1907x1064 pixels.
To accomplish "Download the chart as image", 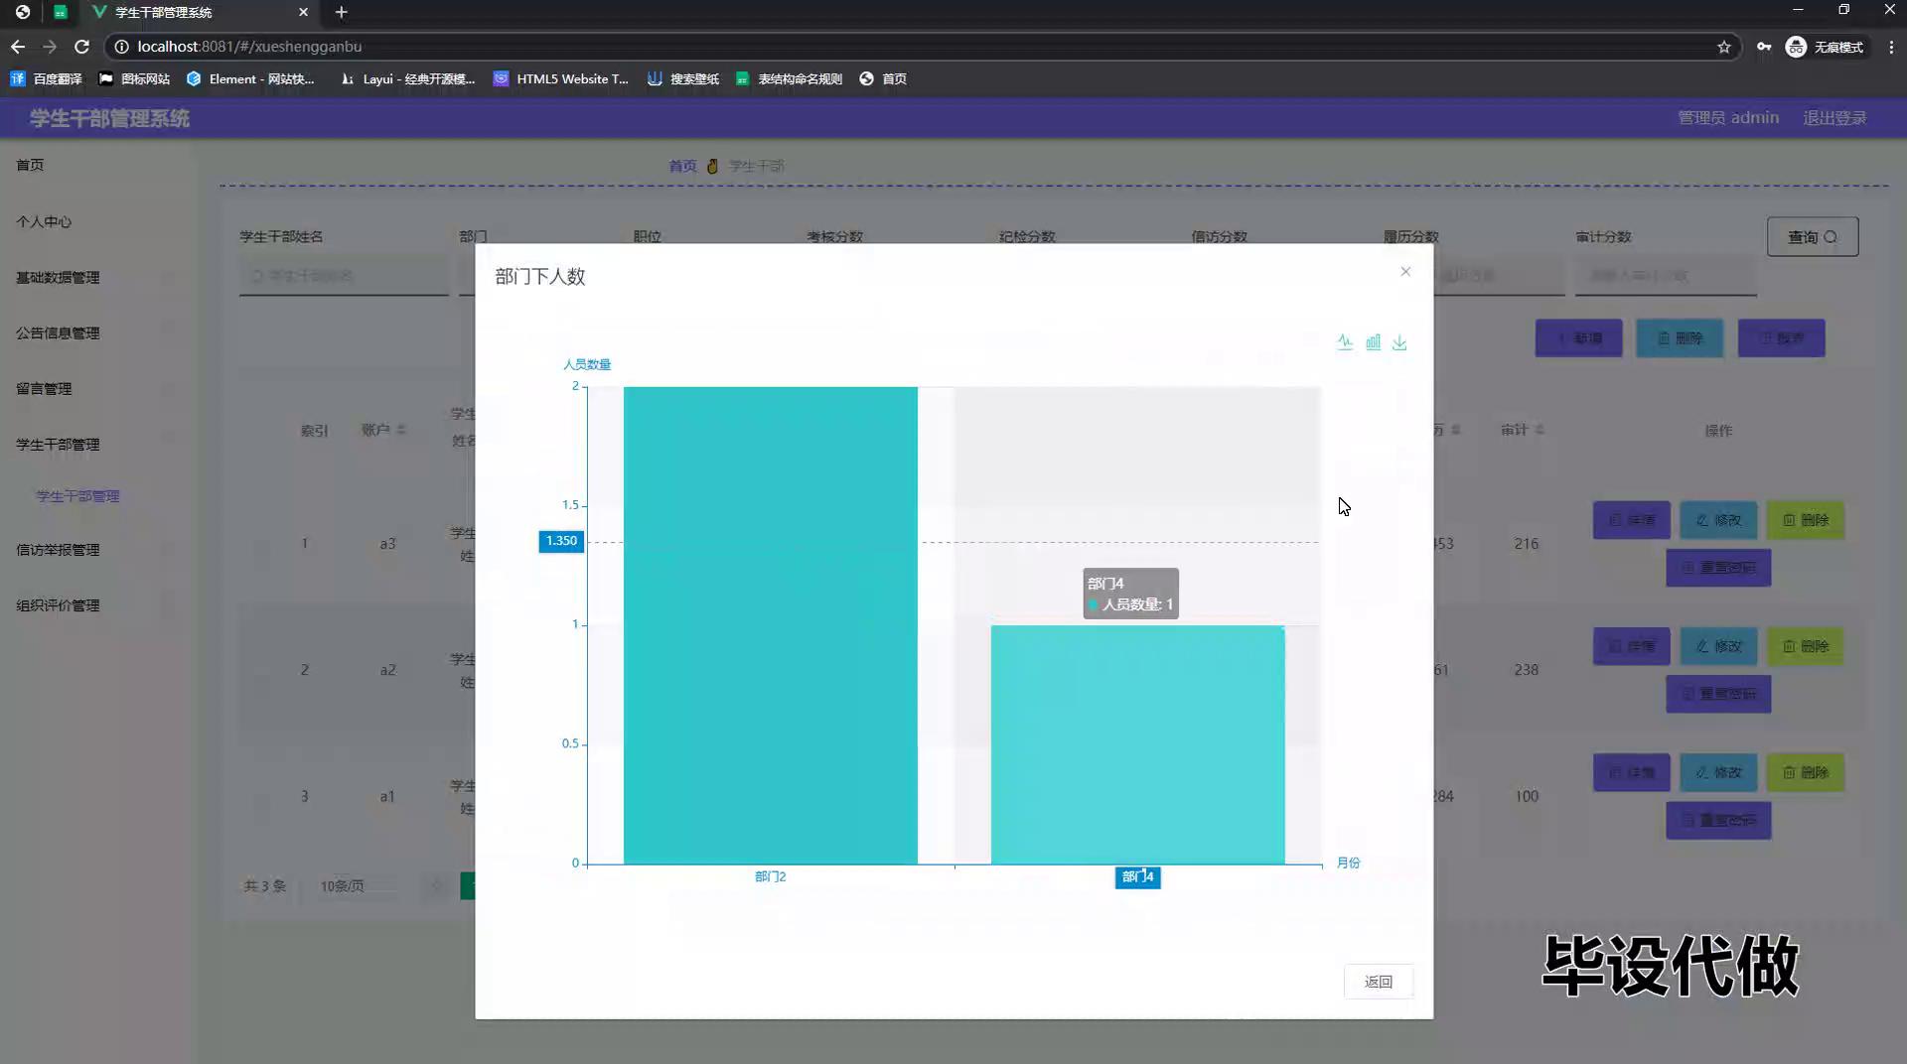I will [1399, 342].
